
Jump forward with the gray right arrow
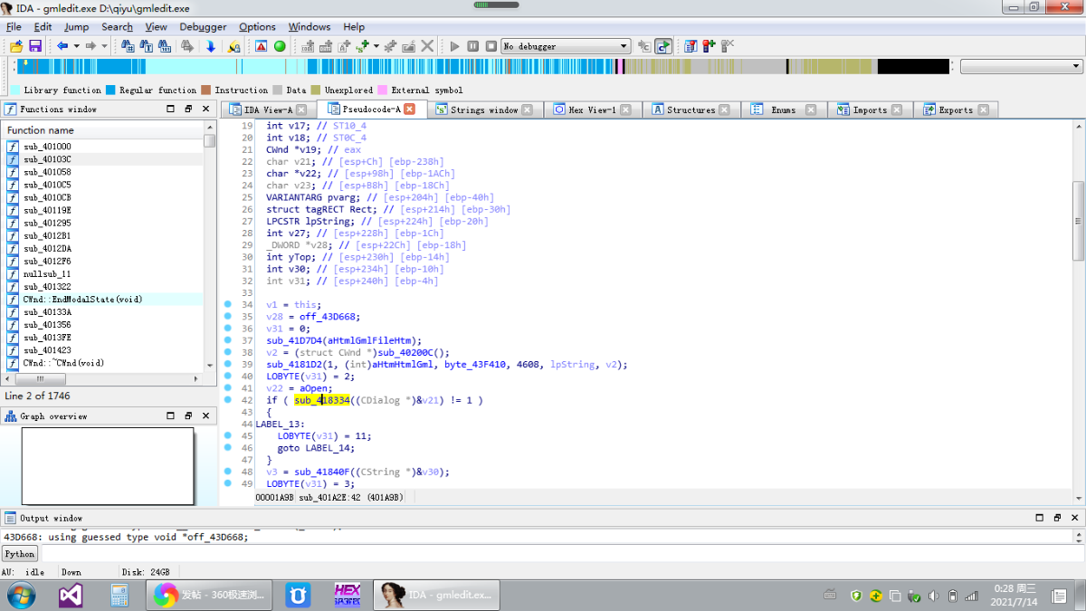click(x=90, y=46)
